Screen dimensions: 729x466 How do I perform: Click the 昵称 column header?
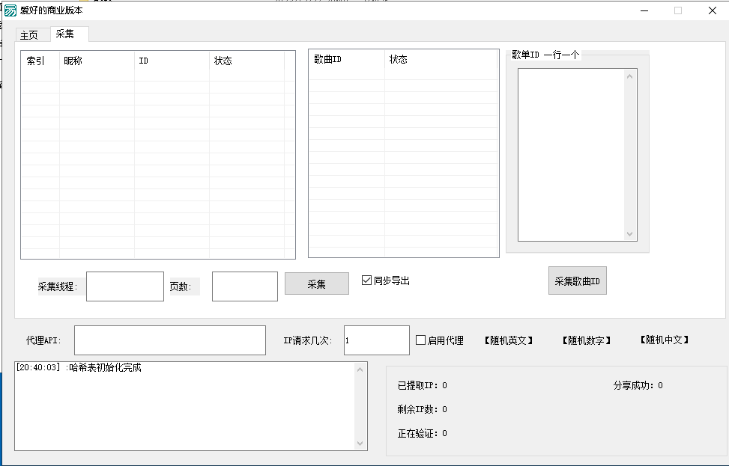[96, 61]
